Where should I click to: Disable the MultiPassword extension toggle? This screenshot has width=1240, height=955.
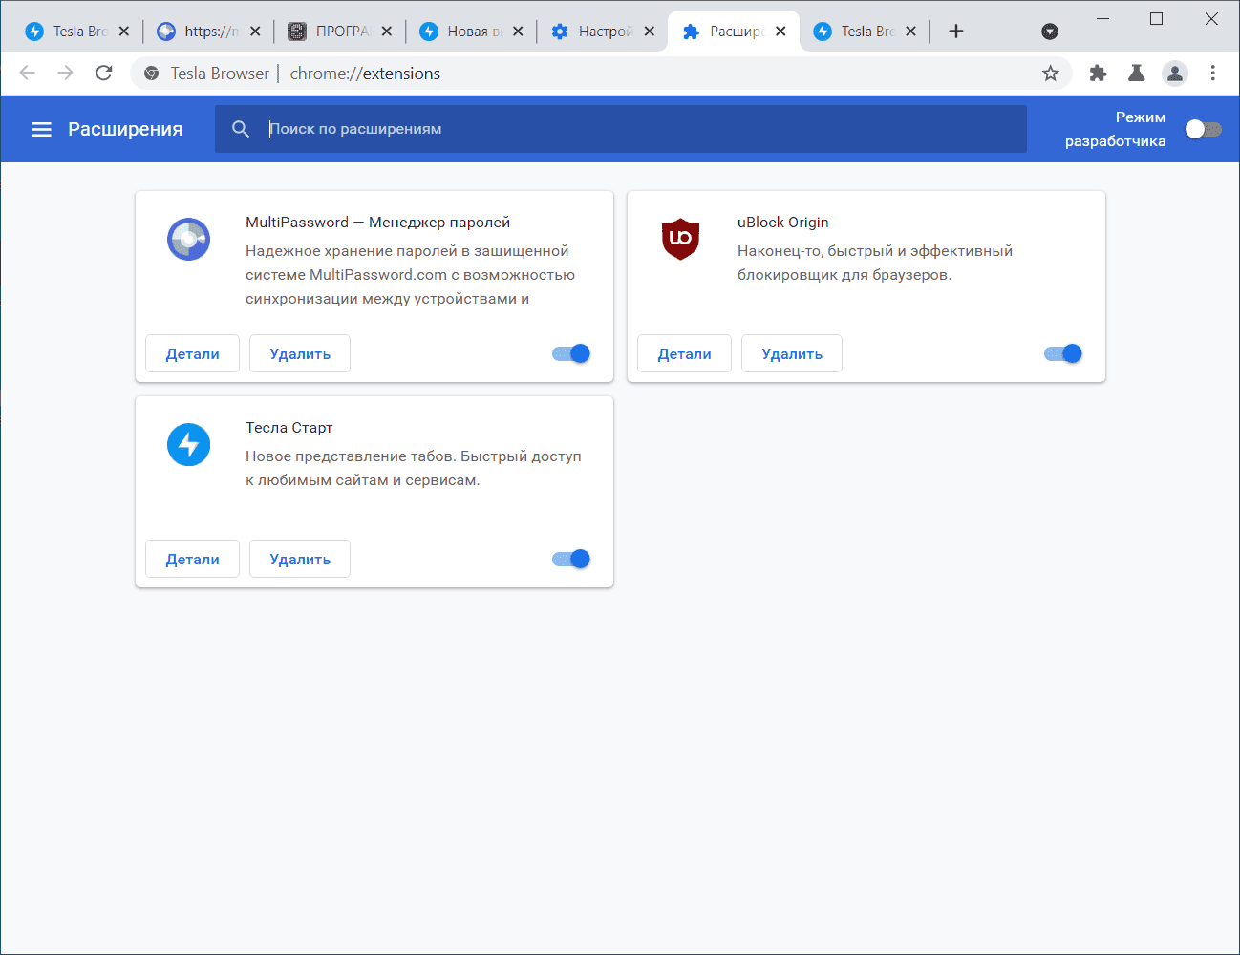(571, 353)
